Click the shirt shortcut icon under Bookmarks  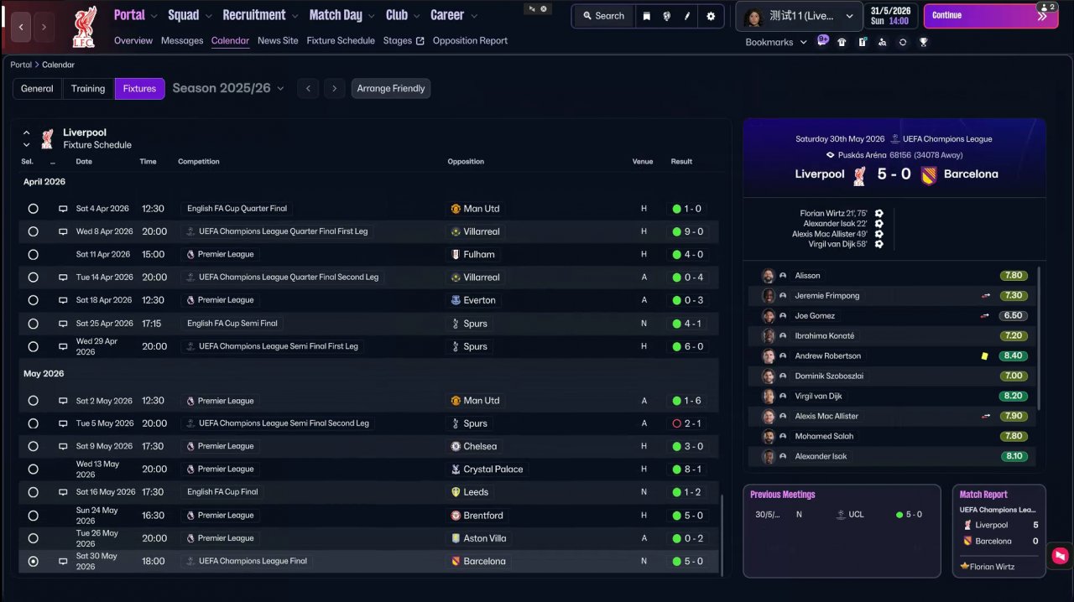[842, 42]
